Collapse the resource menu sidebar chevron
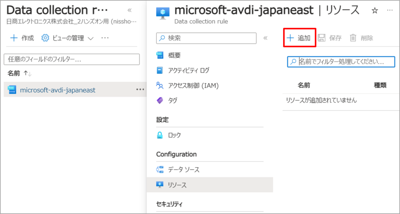 click(265, 38)
